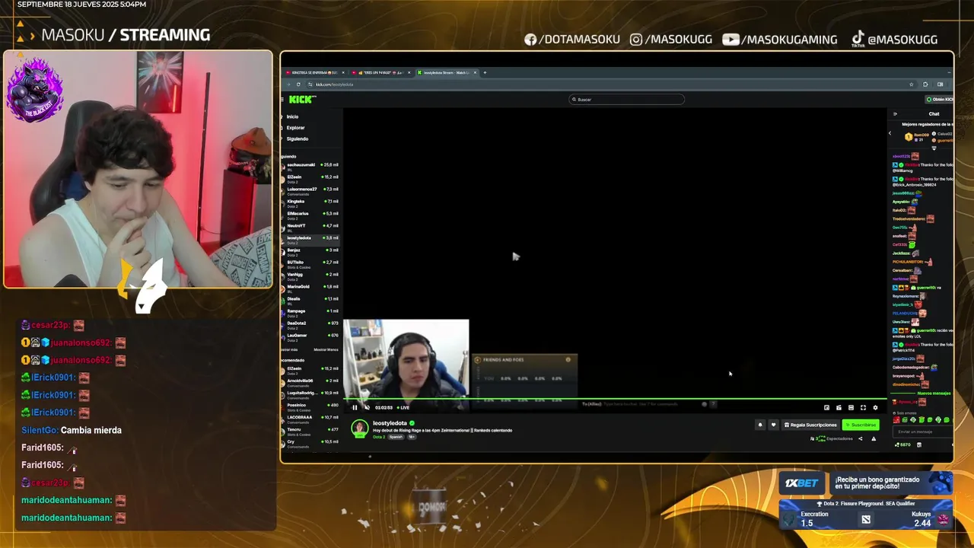Open ElMacarius channel in sidebar

pos(310,215)
